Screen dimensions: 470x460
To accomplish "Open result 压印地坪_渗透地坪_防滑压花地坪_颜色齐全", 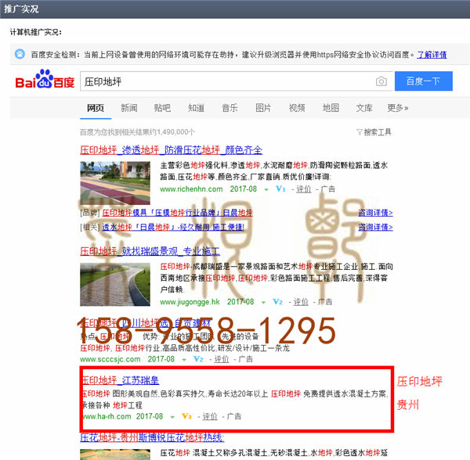I will point(171,150).
